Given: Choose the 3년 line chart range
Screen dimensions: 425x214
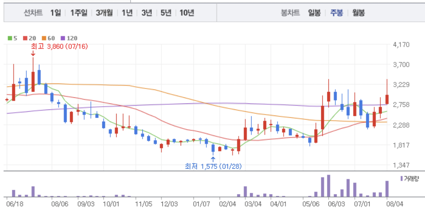Looking at the screenshot, I should pyautogui.click(x=147, y=13).
